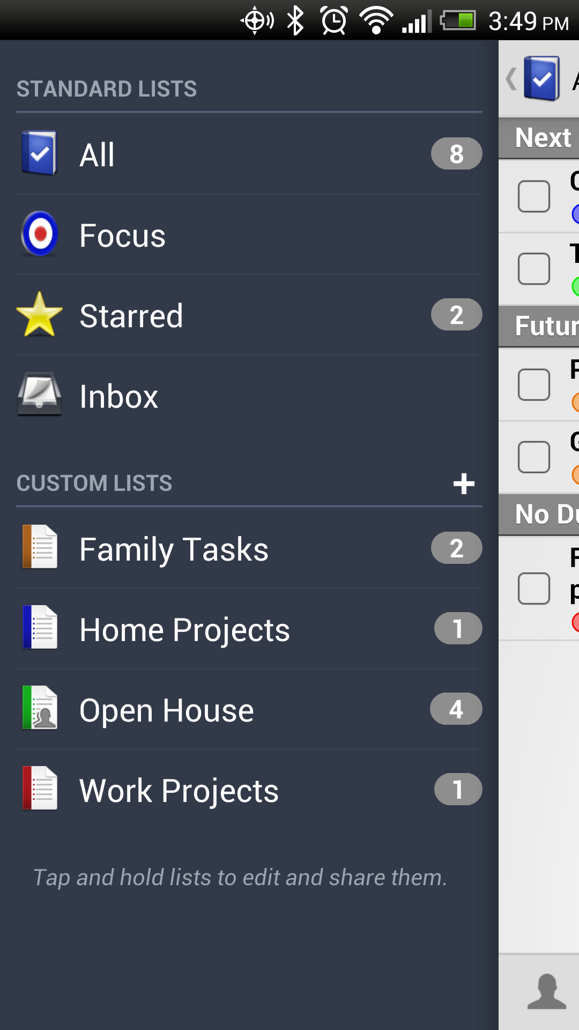Screen dimensions: 579x1030
Task: Tap the Open House shared list icon
Action: tap(40, 708)
